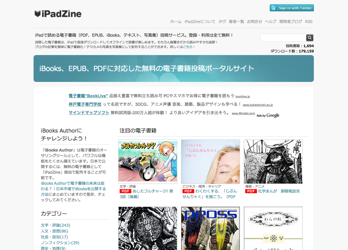Open the わらの虹 cover thumbnail
Viewport: 348px width, 250px height.
pyautogui.click(x=273, y=228)
